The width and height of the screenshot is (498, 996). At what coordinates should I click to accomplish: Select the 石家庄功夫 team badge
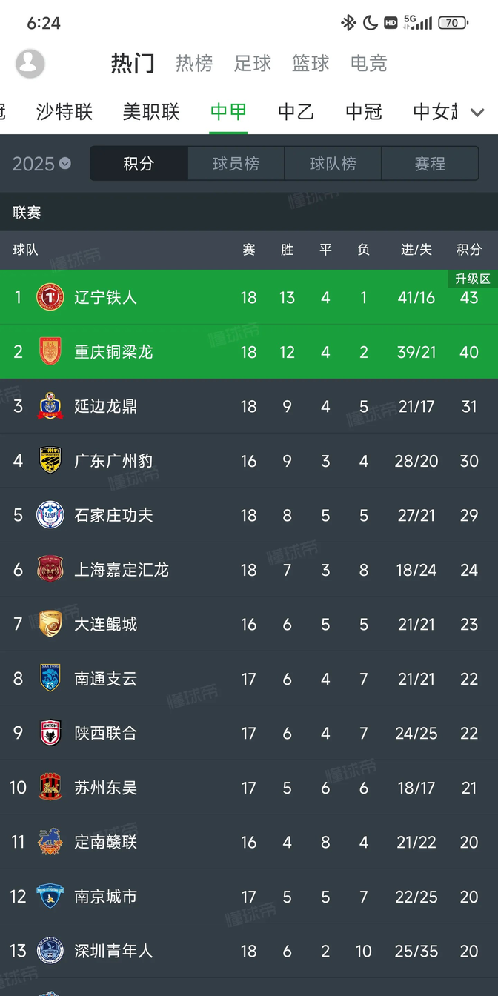(50, 515)
